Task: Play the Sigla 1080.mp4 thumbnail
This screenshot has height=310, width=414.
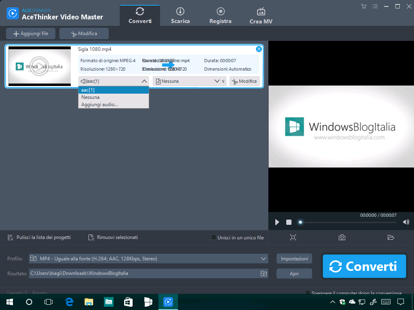Action: coord(39,66)
